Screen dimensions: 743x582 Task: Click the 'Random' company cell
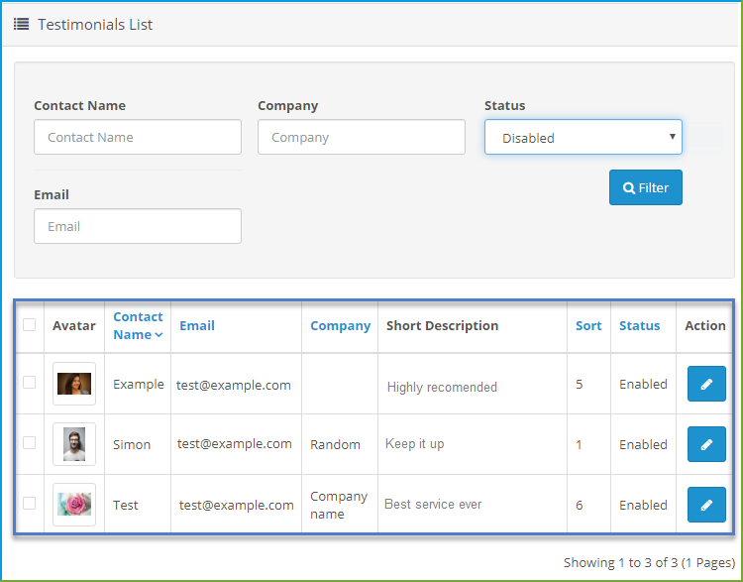pyautogui.click(x=335, y=444)
